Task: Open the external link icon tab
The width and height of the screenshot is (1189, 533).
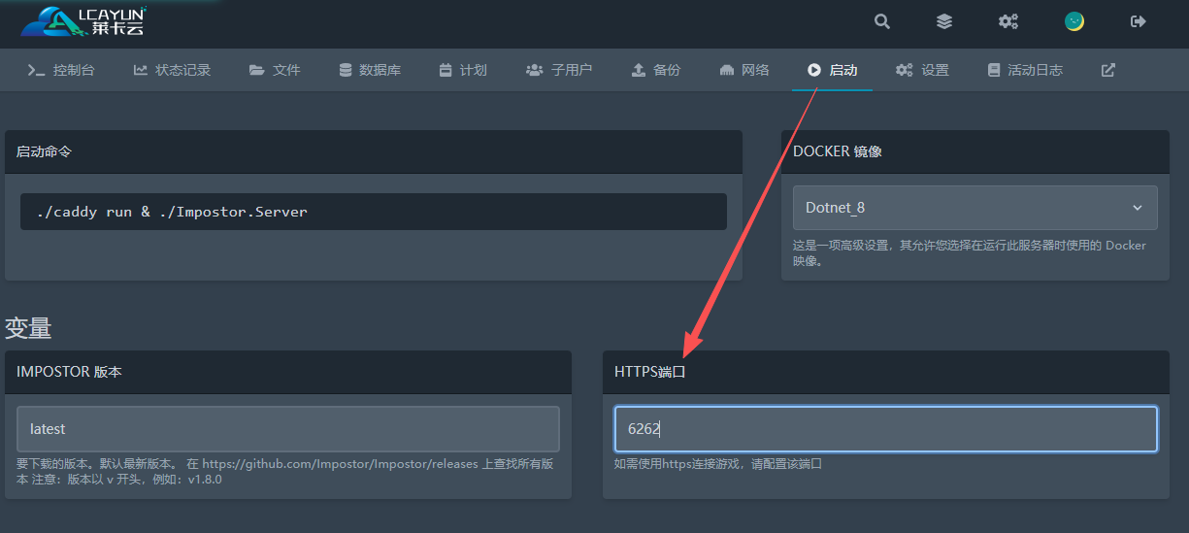Action: tap(1107, 70)
